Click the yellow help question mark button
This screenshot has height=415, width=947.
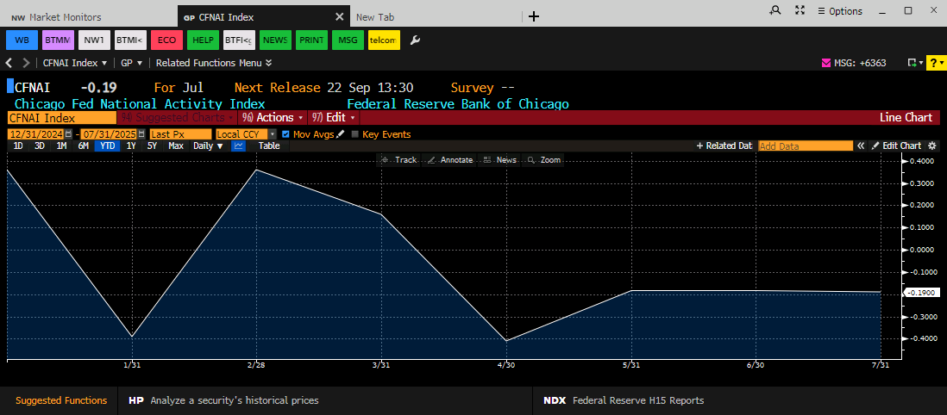936,63
